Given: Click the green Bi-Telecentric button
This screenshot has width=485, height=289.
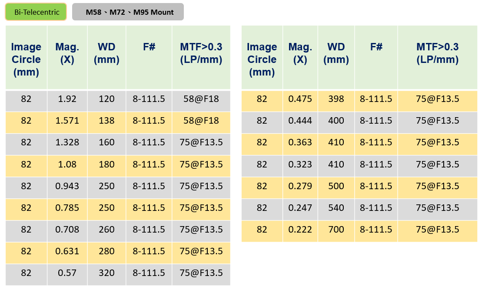Looking at the screenshot, I should coord(36,12).
